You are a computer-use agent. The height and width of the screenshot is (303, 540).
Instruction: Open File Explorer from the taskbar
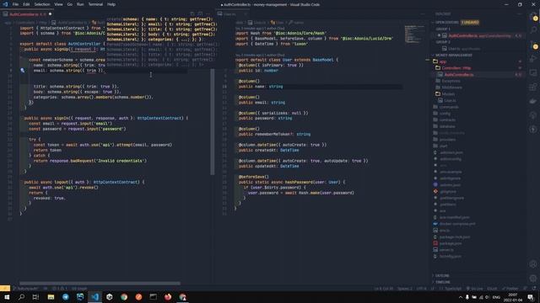(51, 297)
